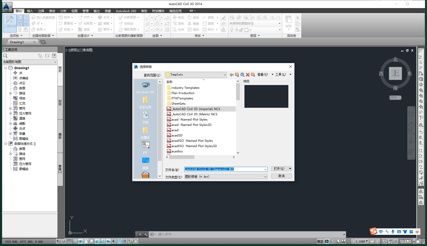
Task: Open the 查找范围 Template dropdown
Action: (x=224, y=75)
